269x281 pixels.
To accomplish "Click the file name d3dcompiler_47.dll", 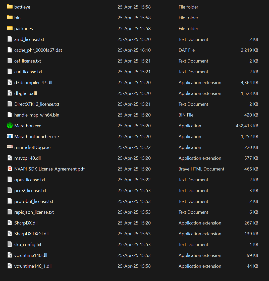I will [x=33, y=83].
